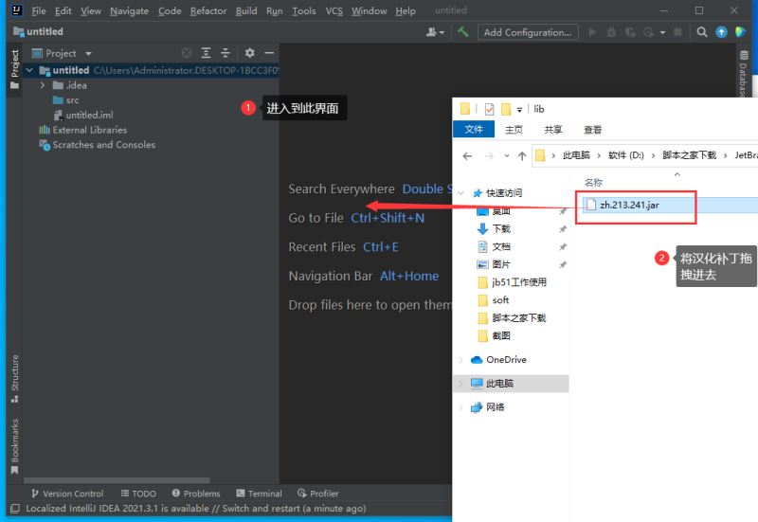Expand the .idea folder
The height and width of the screenshot is (522, 758).
click(x=43, y=85)
